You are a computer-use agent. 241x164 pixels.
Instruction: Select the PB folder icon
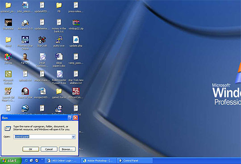tap(59, 5)
